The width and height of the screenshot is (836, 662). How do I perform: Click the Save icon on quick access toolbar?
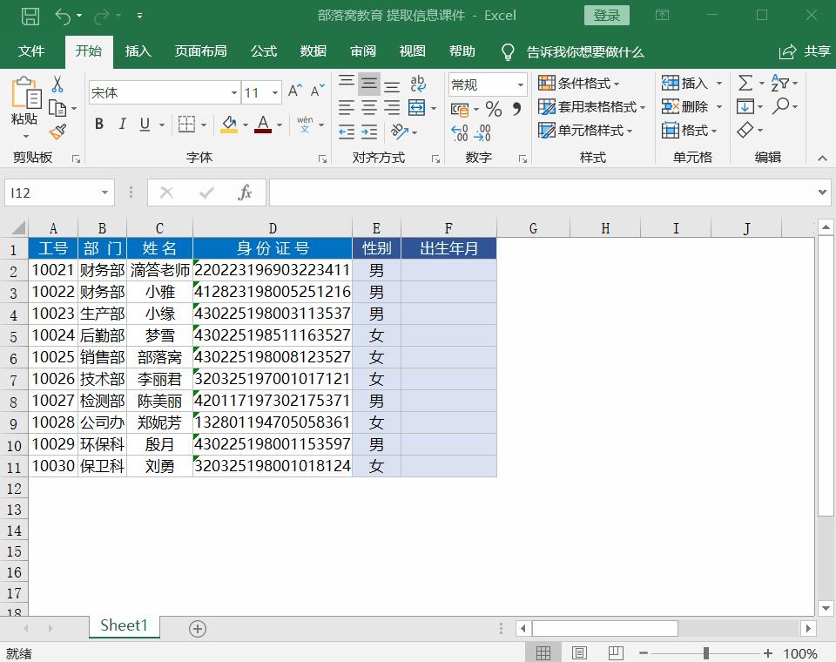(x=31, y=15)
